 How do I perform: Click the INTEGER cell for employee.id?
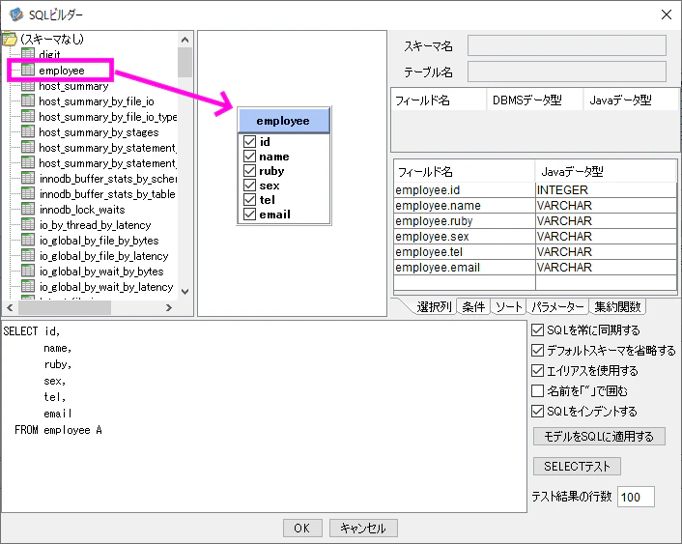pyautogui.click(x=606, y=190)
